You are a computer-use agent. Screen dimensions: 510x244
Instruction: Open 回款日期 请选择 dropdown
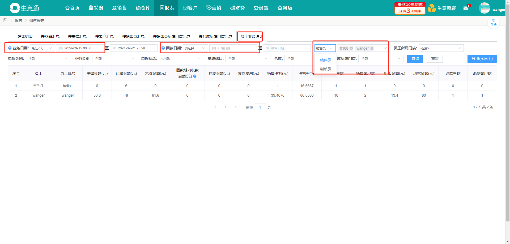tap(195, 48)
